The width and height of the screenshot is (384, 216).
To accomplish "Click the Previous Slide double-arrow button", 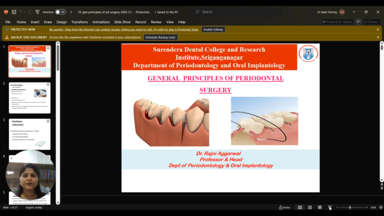I will (382, 184).
